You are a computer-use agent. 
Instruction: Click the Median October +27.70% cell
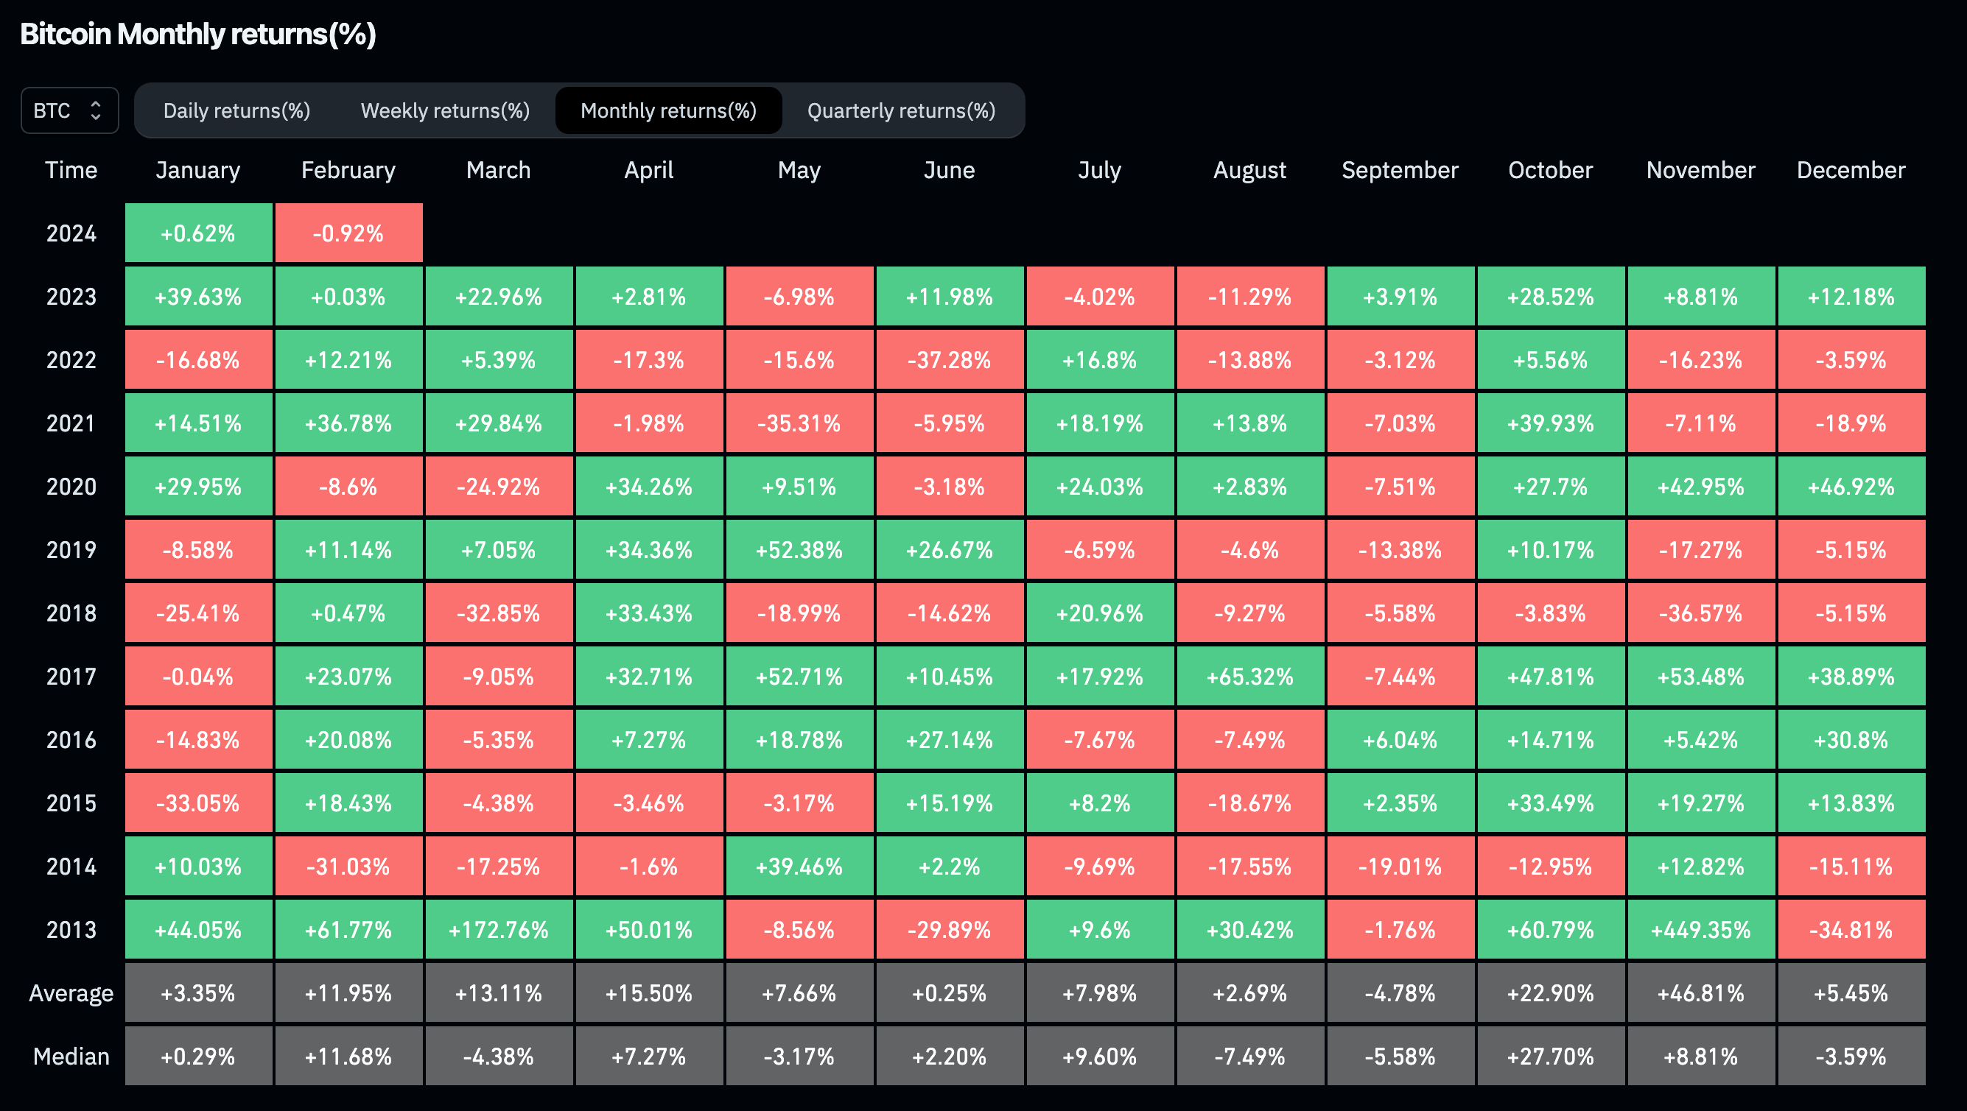pos(1550,1056)
